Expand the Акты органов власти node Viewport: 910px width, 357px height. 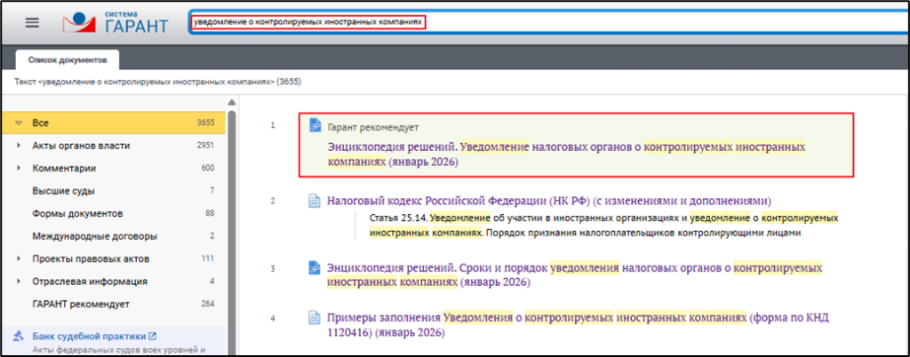(19, 145)
